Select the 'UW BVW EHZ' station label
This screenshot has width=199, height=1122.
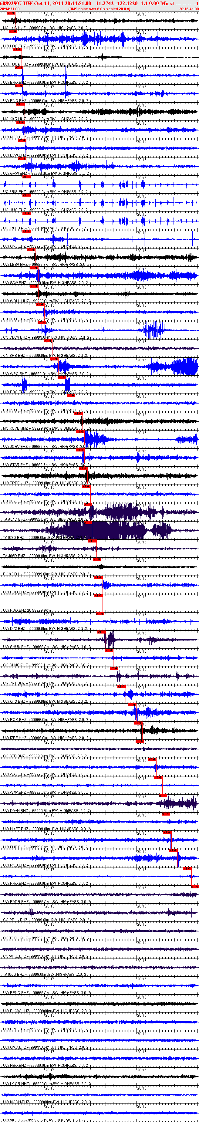point(14,155)
